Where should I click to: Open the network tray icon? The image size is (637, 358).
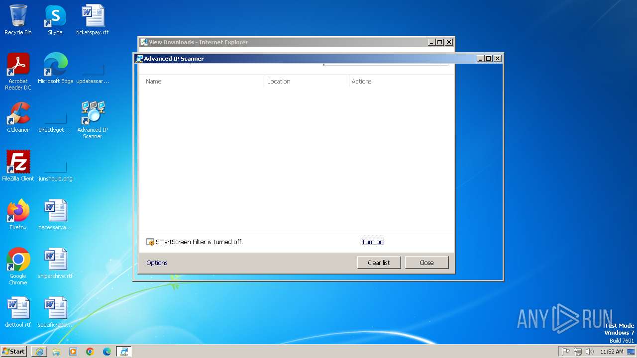578,352
